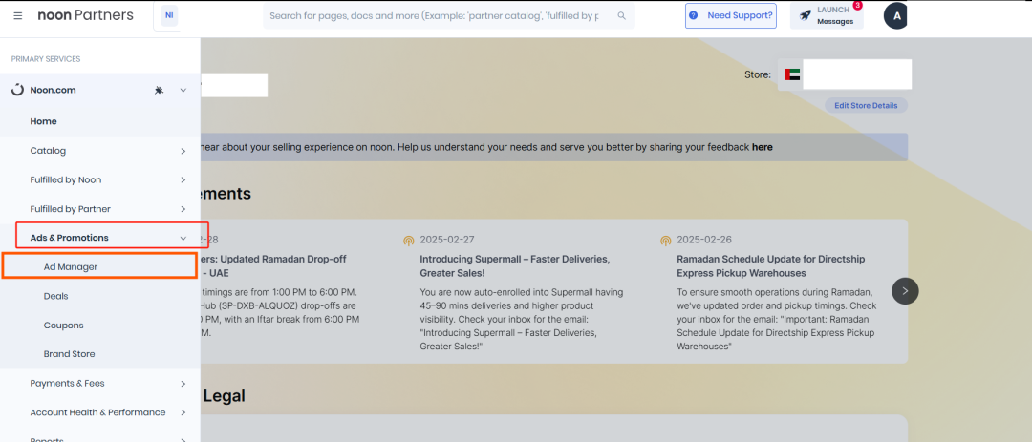1032x442 pixels.
Task: Click the 2025-02-26 date text
Action: 704,240
